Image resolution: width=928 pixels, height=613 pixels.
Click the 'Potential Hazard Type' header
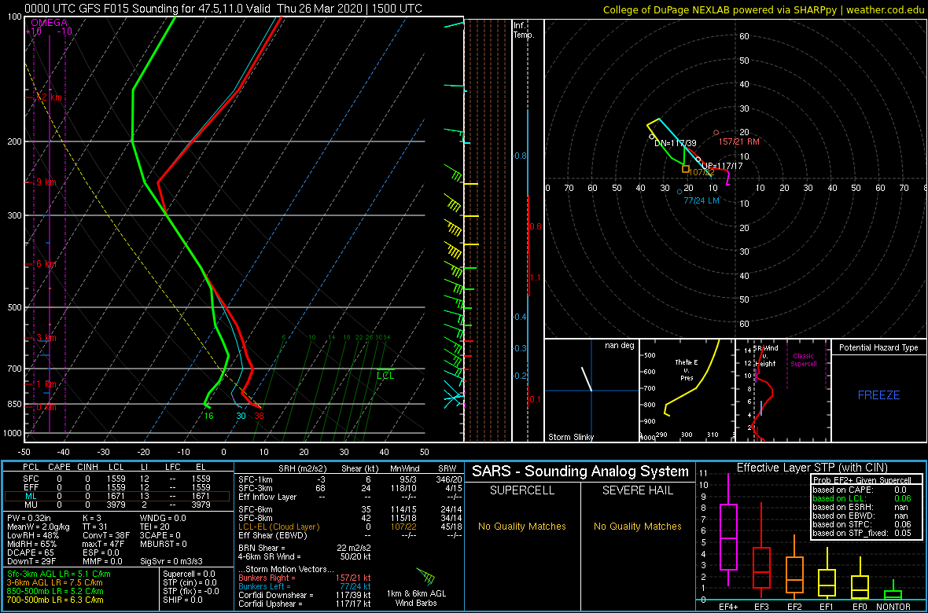[x=879, y=348]
